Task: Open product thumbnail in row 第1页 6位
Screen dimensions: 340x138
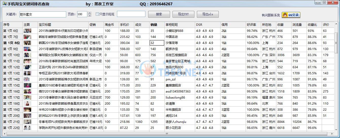Action: click(x=27, y=31)
